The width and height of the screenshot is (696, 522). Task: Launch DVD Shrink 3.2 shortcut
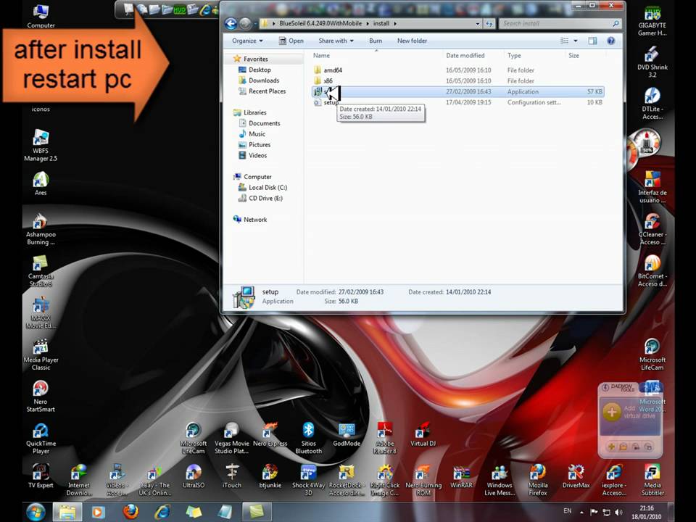[652, 62]
